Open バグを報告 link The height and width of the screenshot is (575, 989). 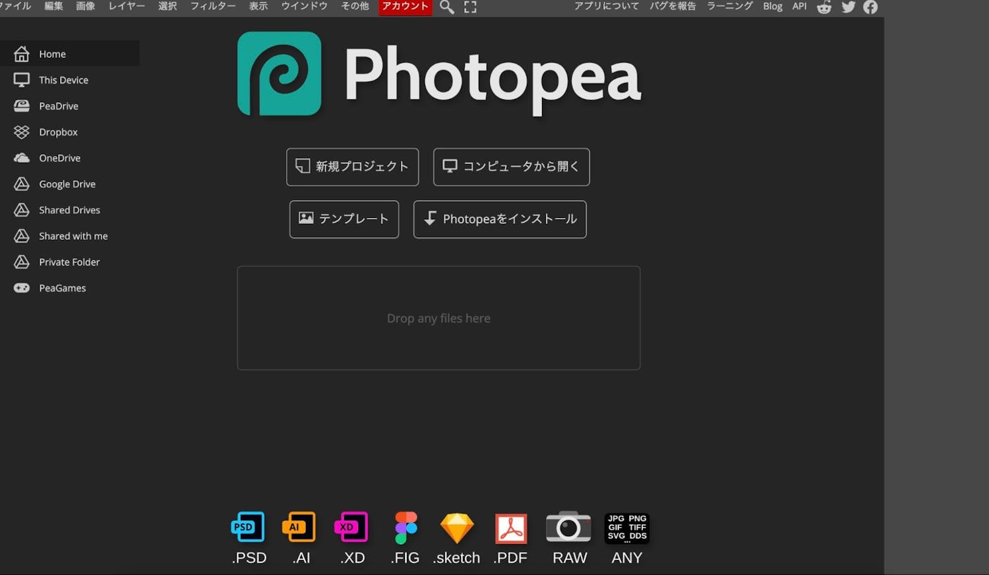pos(673,6)
